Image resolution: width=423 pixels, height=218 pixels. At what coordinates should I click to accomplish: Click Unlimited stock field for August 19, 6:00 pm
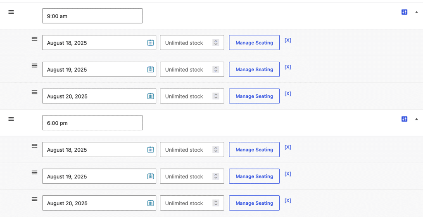click(x=192, y=176)
